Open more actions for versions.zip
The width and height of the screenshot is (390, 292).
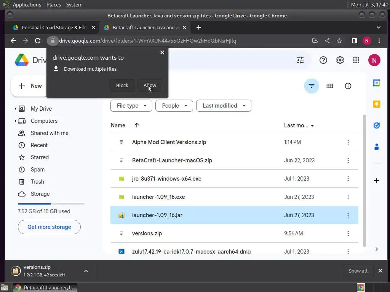point(348,233)
